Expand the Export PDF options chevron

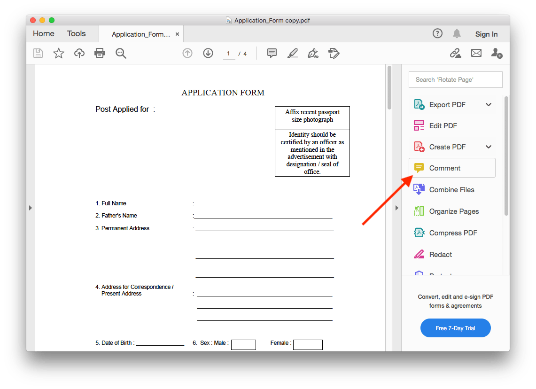488,104
